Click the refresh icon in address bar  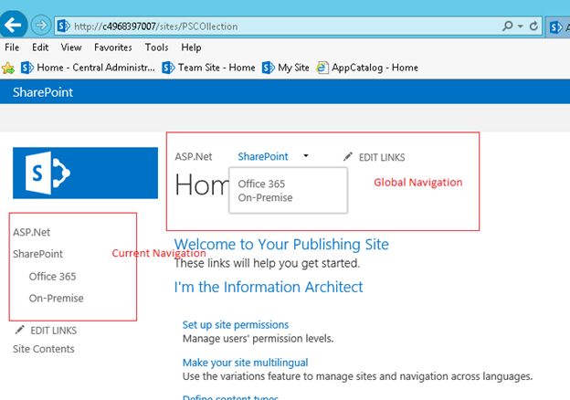(x=533, y=26)
